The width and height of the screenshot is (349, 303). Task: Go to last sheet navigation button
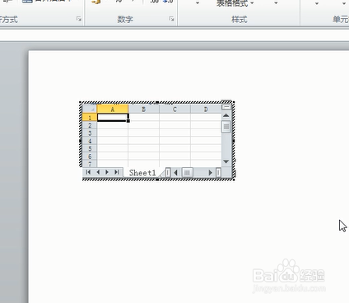pyautogui.click(x=117, y=172)
